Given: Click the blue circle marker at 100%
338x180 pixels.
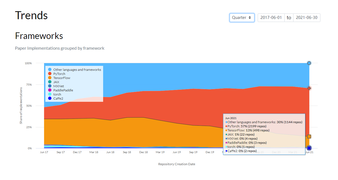Looking at the screenshot, I should [x=309, y=63].
